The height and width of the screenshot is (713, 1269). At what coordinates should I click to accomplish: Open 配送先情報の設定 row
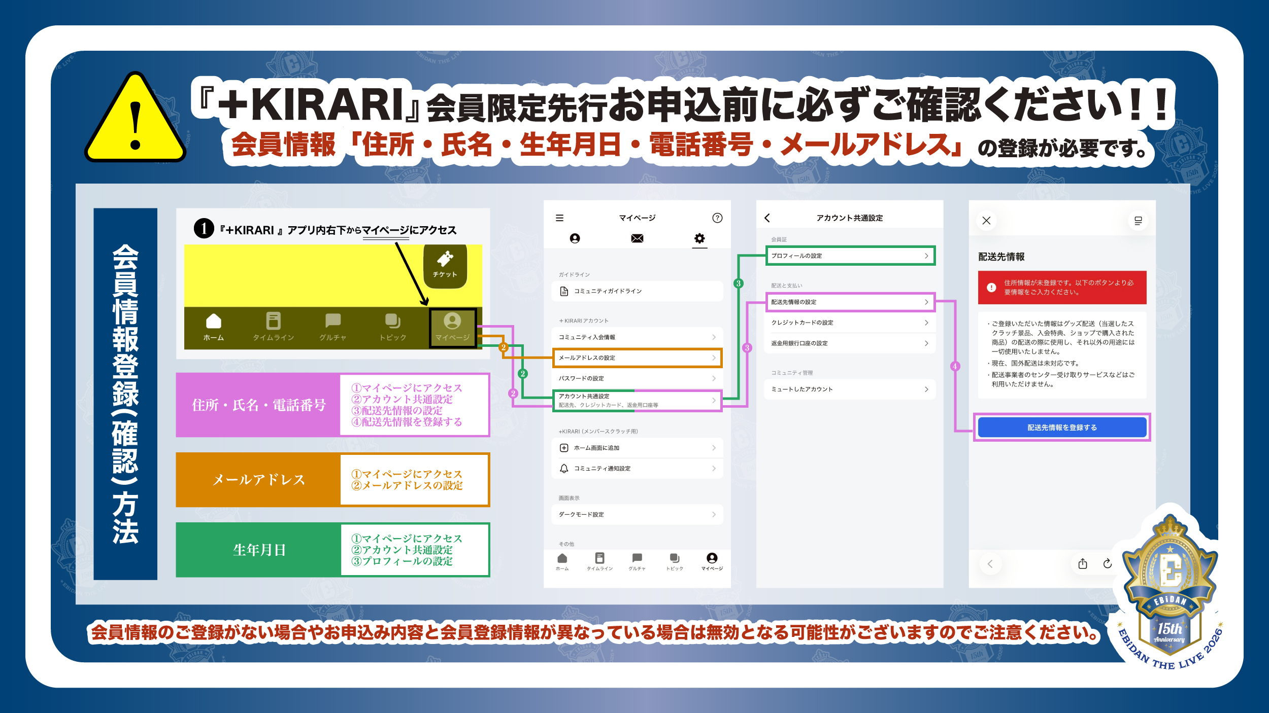pos(850,302)
